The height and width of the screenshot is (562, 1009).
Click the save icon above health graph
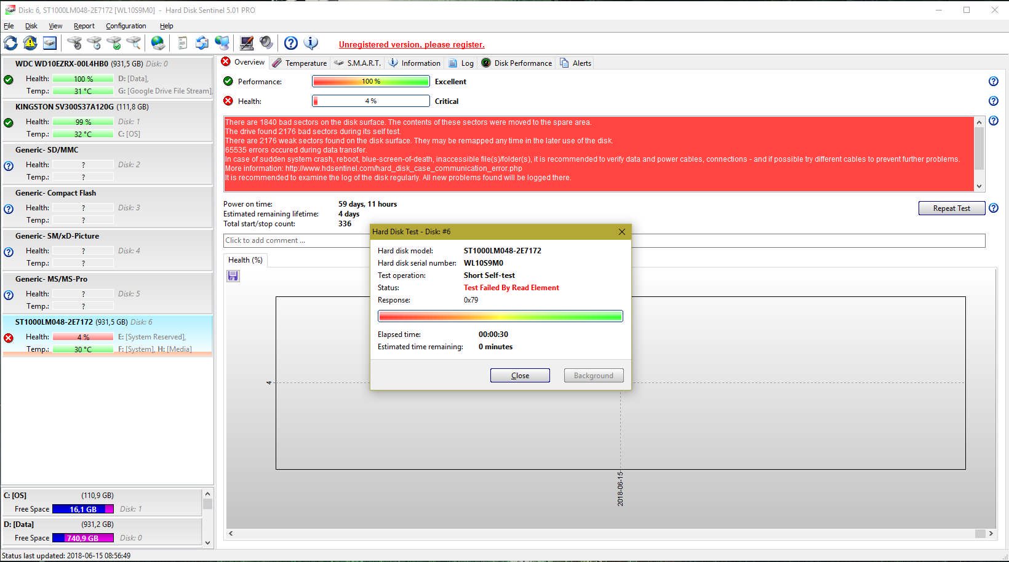point(233,276)
